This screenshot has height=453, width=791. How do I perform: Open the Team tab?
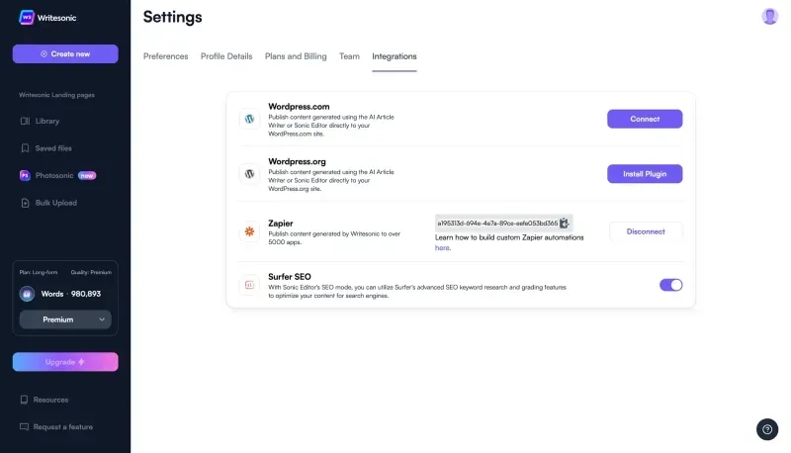349,56
